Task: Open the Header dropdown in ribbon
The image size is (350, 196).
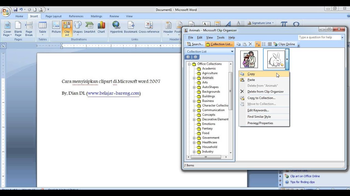Action: (168, 29)
